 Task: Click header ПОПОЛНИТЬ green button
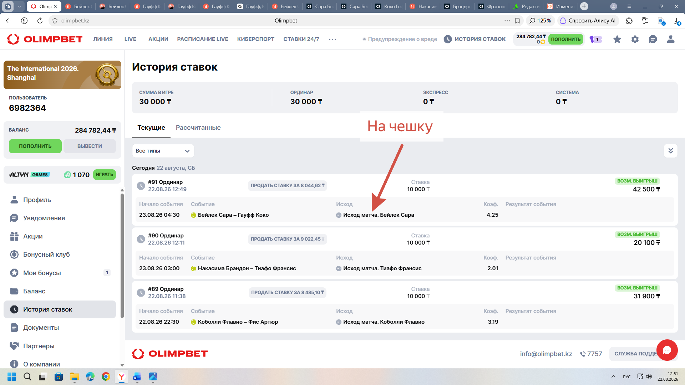[x=566, y=39]
